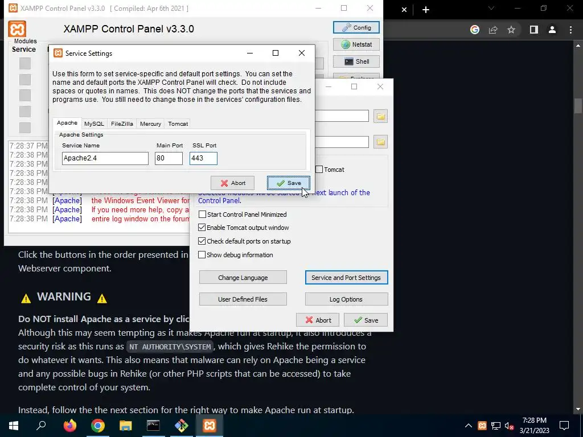Switch to the Mercury tab

150,123
